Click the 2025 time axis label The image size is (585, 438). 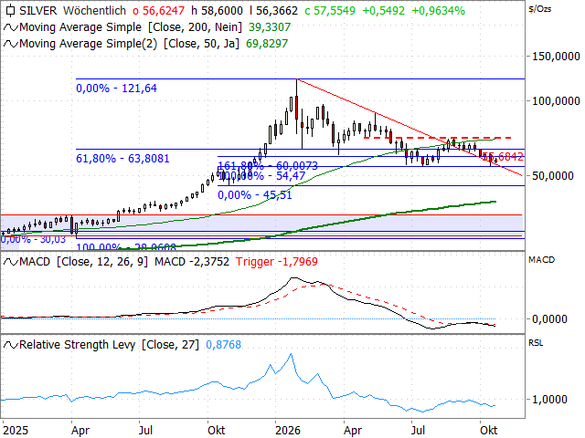(x=16, y=431)
